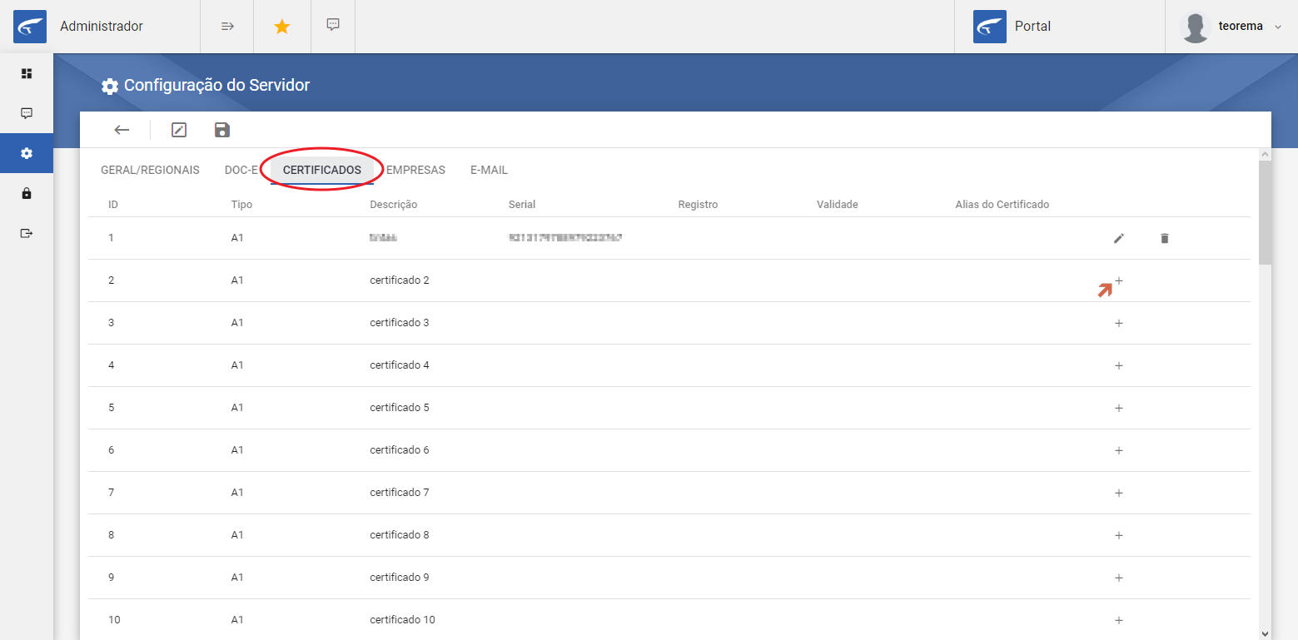Click the Validade column header
Viewport: 1298px width, 640px height.
click(x=837, y=205)
